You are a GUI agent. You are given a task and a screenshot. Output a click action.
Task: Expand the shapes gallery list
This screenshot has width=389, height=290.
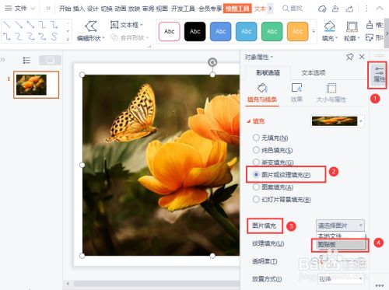[x=68, y=40]
